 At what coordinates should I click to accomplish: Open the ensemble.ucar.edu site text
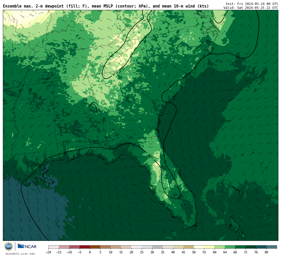[20, 254]
